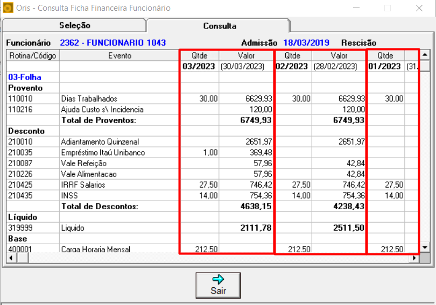The width and height of the screenshot is (436, 305).
Task: Click Total de Proventos label
Action: (99, 120)
